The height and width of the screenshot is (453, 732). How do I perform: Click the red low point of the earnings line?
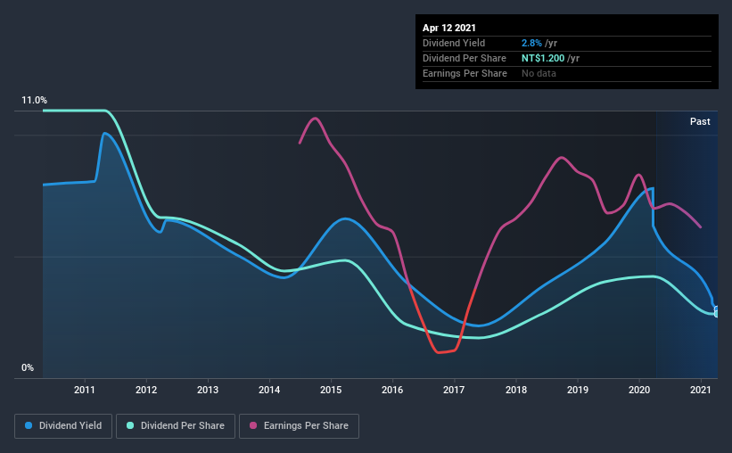coord(439,351)
